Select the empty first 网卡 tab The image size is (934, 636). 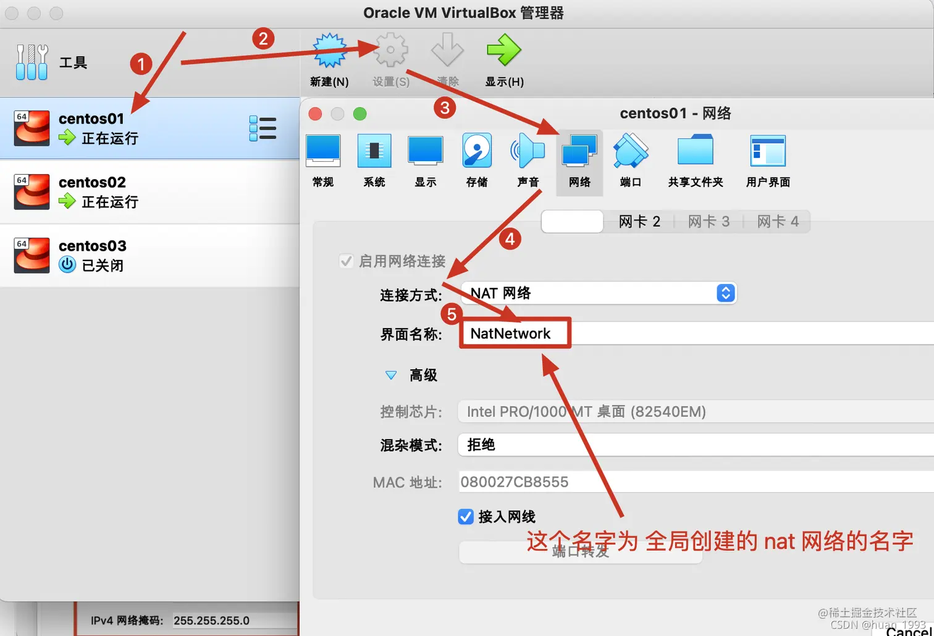click(x=572, y=222)
